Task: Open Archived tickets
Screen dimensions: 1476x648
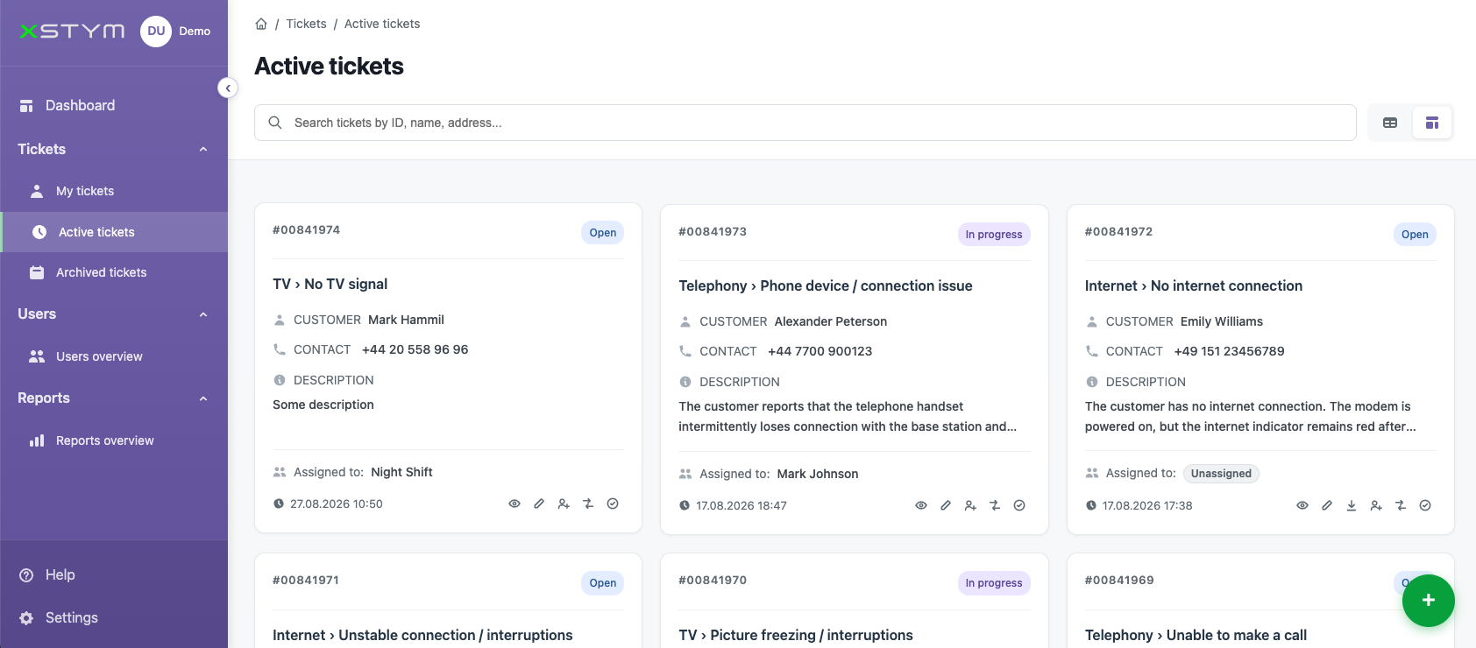Action: click(114, 272)
